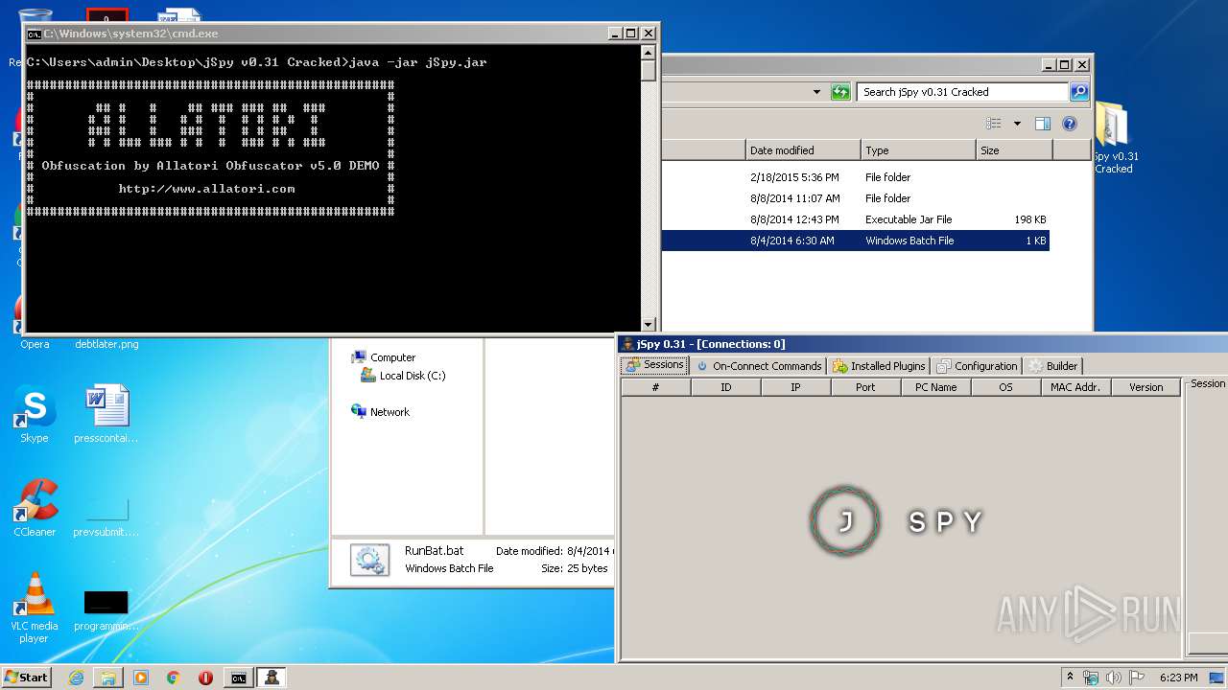Open Windows Explorer taskbar button

pyautogui.click(x=108, y=678)
